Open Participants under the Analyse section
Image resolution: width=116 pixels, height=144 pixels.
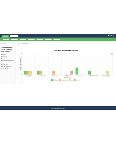tap(4, 59)
